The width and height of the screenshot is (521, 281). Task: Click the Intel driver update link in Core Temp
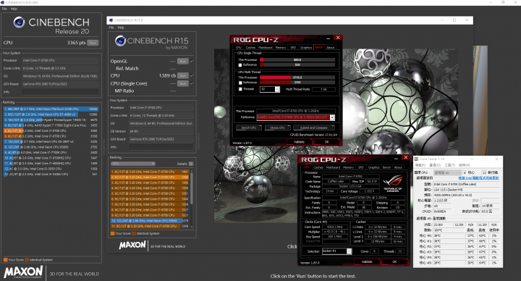click(479, 178)
